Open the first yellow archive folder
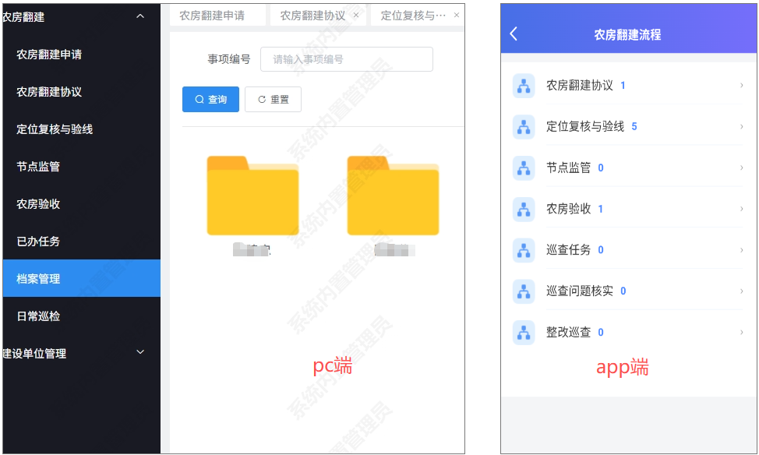The image size is (759, 455). [x=252, y=196]
